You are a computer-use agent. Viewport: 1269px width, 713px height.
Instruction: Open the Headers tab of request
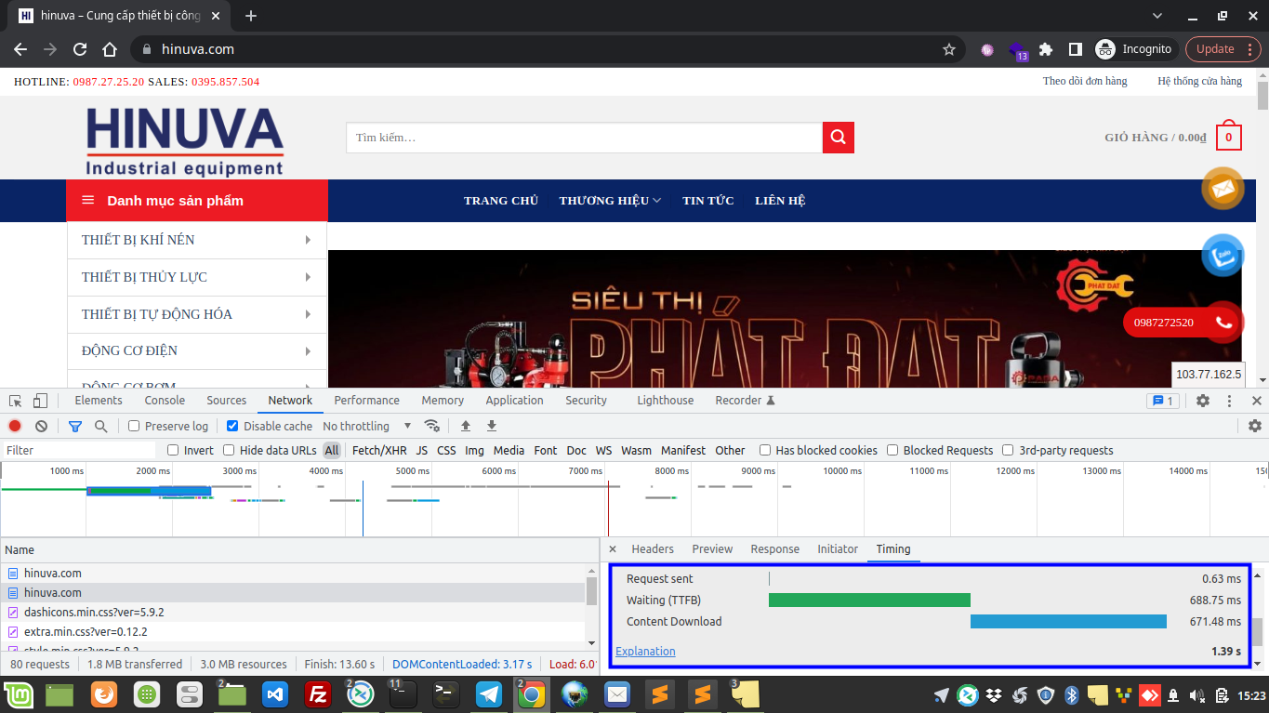point(653,549)
